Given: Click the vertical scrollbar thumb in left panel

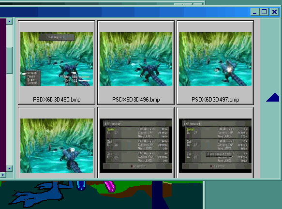Looking at the screenshot, I should (9, 60).
